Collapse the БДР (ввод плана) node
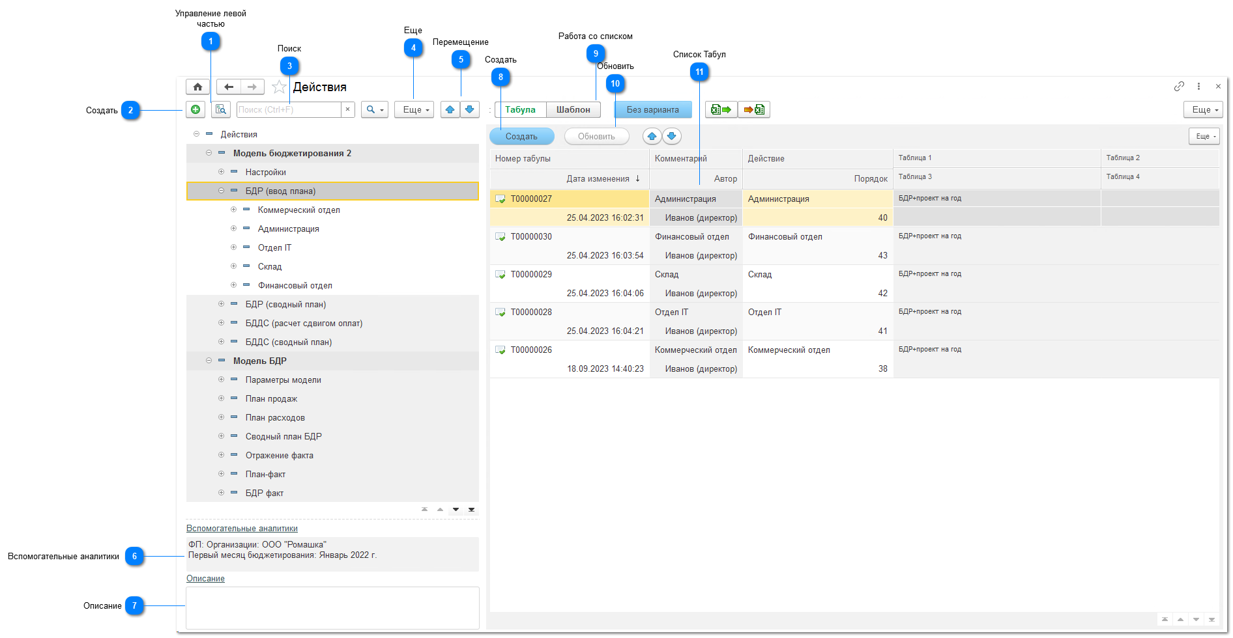Image resolution: width=1233 pixels, height=638 pixels. tap(221, 191)
